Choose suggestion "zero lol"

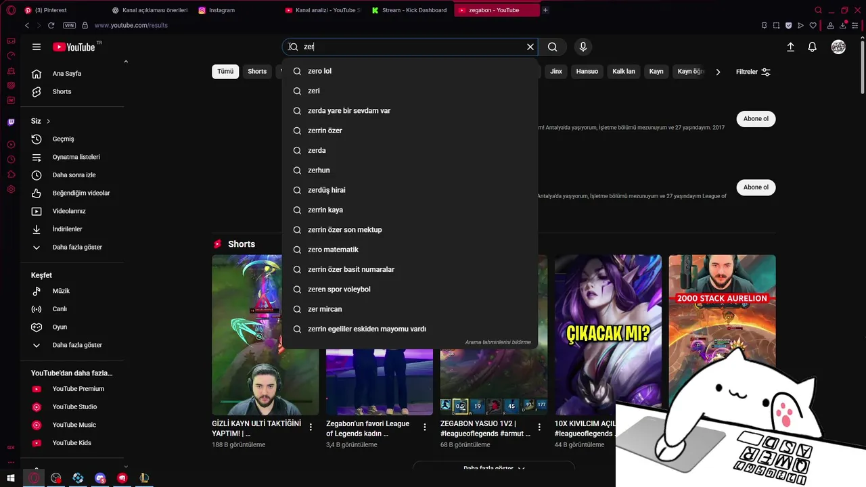coord(410,71)
